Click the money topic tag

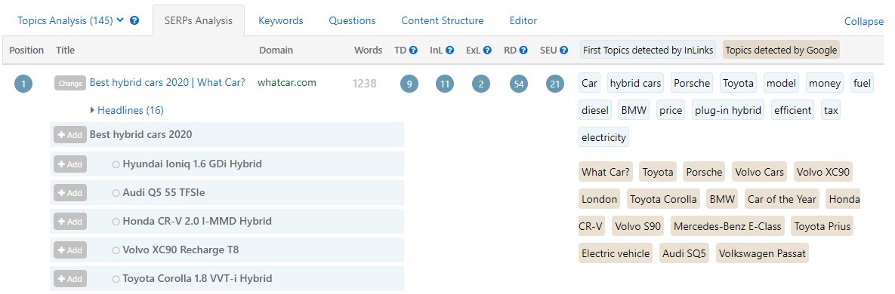(x=825, y=84)
